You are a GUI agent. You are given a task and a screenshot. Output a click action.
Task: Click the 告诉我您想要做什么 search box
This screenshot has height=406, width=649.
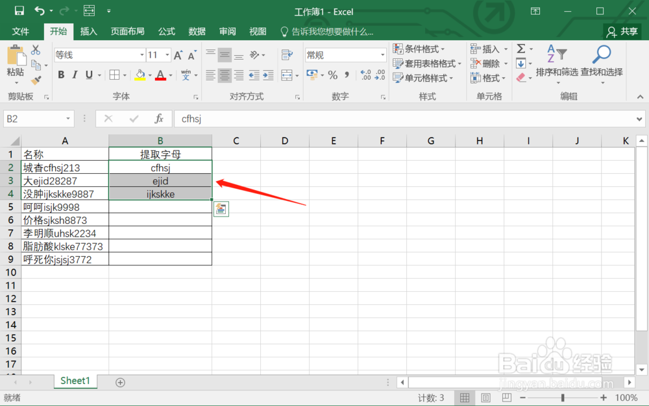click(x=327, y=32)
